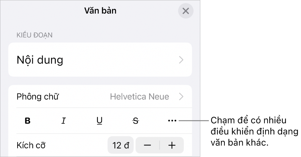Click the Văn bản panel title
301x157 pixels.
(x=100, y=11)
